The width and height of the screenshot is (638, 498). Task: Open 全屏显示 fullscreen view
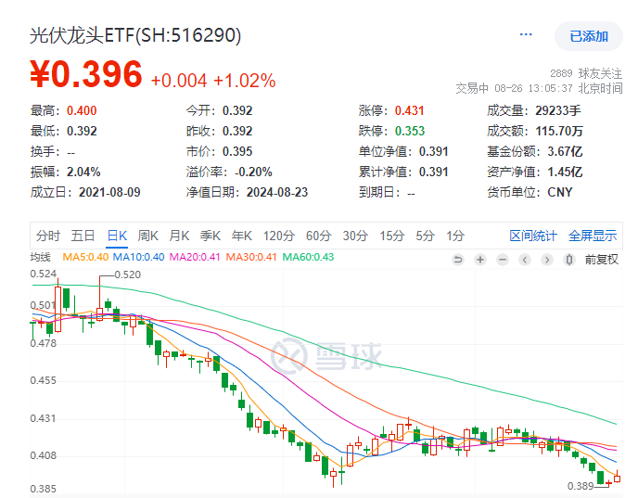(x=593, y=236)
